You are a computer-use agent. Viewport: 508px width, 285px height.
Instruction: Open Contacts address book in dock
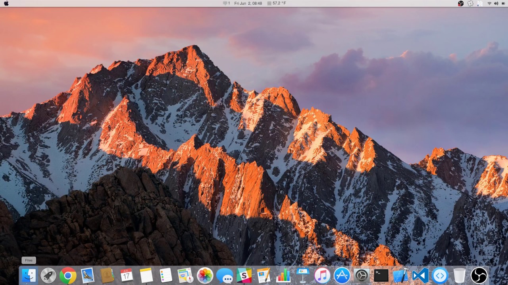pos(107,275)
